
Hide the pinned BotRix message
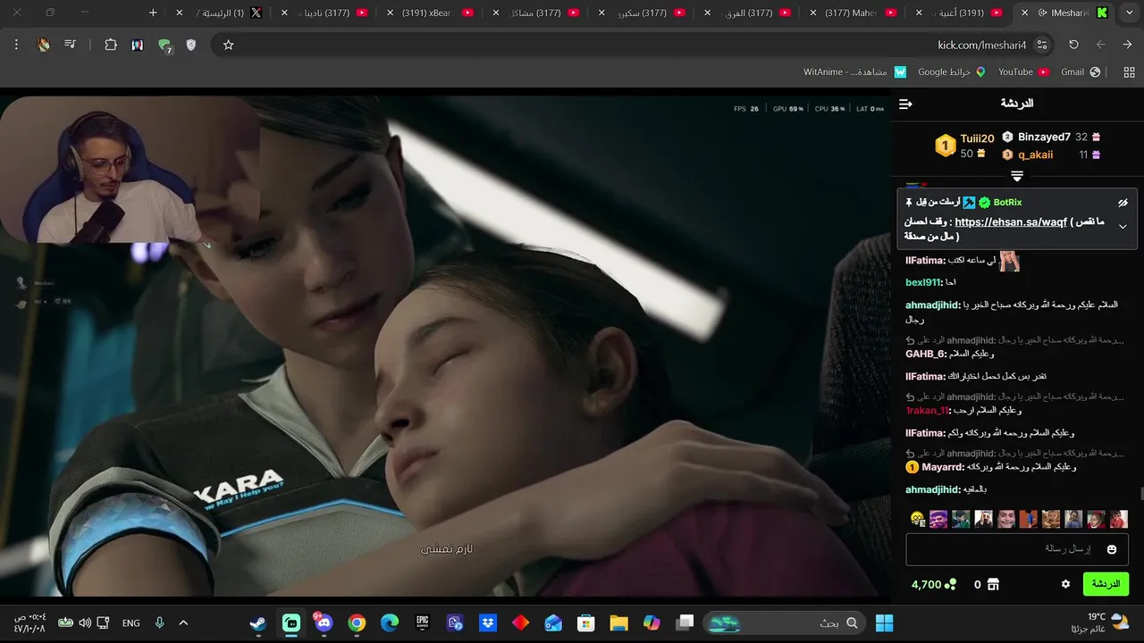tap(1123, 203)
